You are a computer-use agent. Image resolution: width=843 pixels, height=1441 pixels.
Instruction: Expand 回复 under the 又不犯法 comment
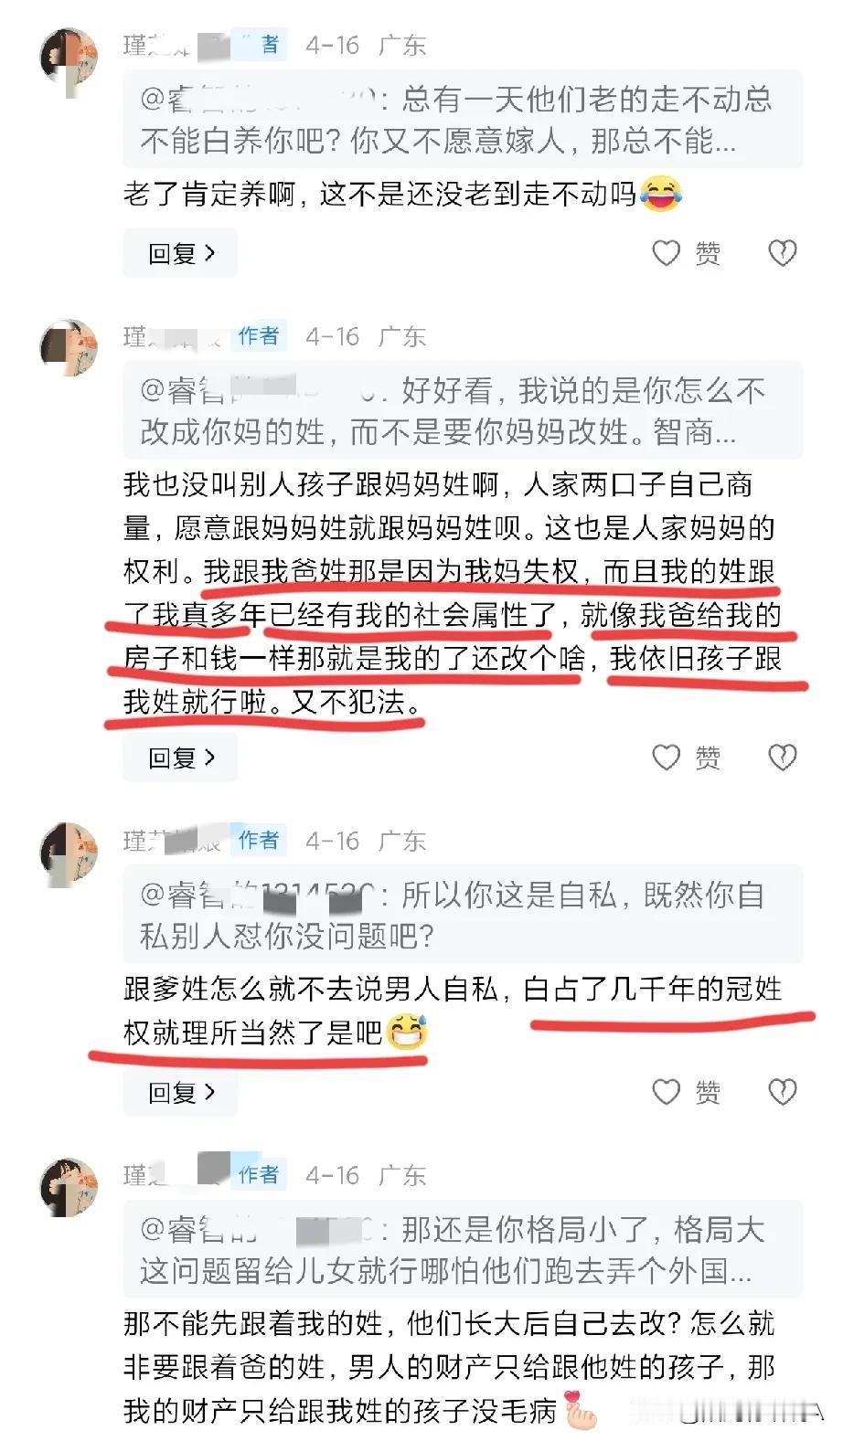click(180, 757)
